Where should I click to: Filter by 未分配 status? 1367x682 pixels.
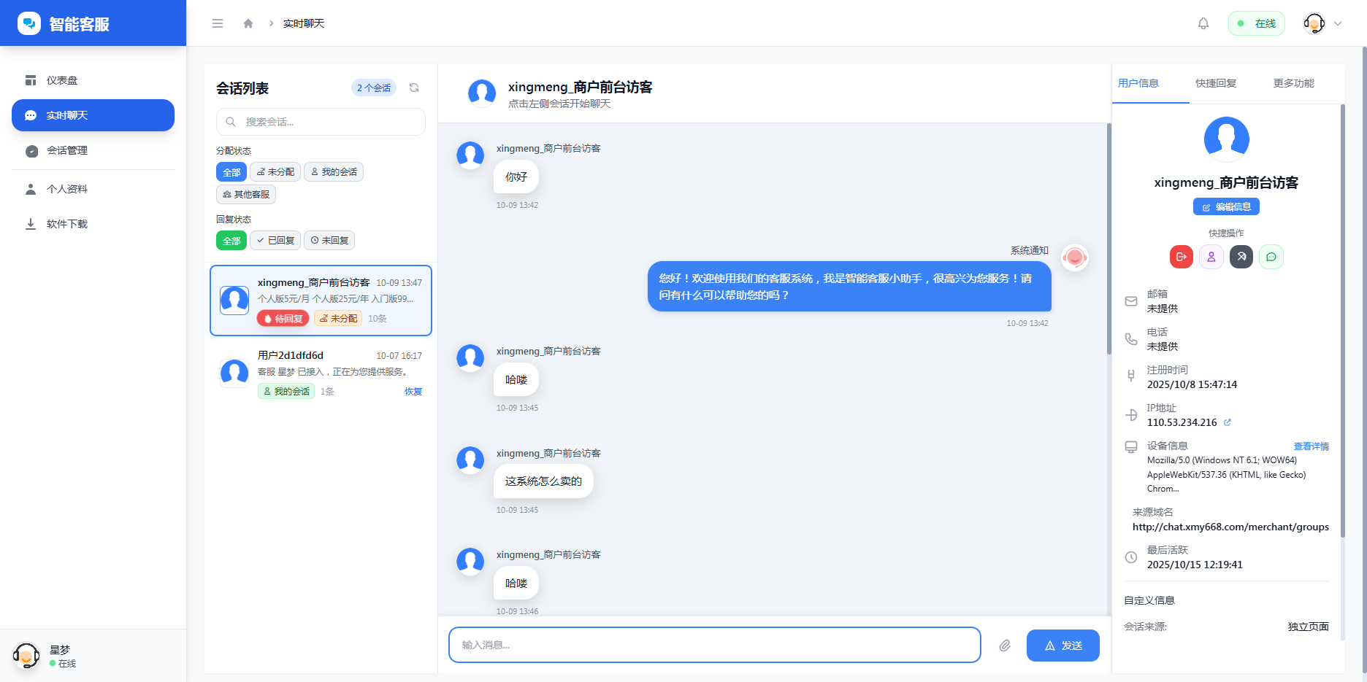coord(275,172)
